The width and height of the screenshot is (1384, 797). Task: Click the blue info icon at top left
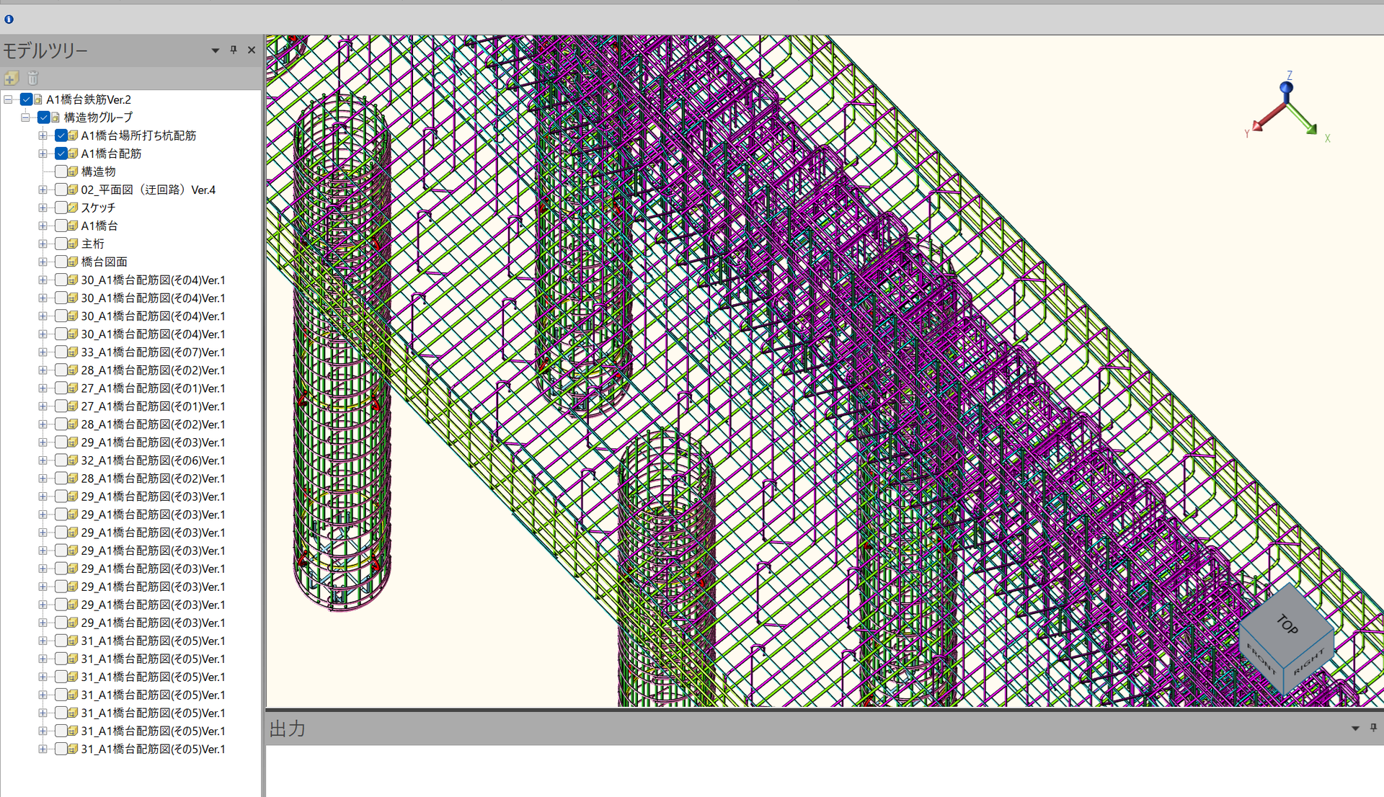[9, 19]
